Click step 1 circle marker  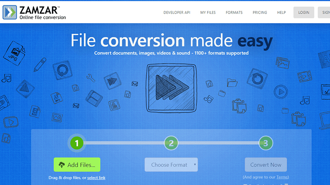77,143
